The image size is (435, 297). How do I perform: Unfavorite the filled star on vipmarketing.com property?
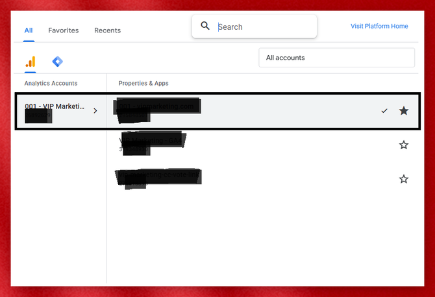point(404,111)
